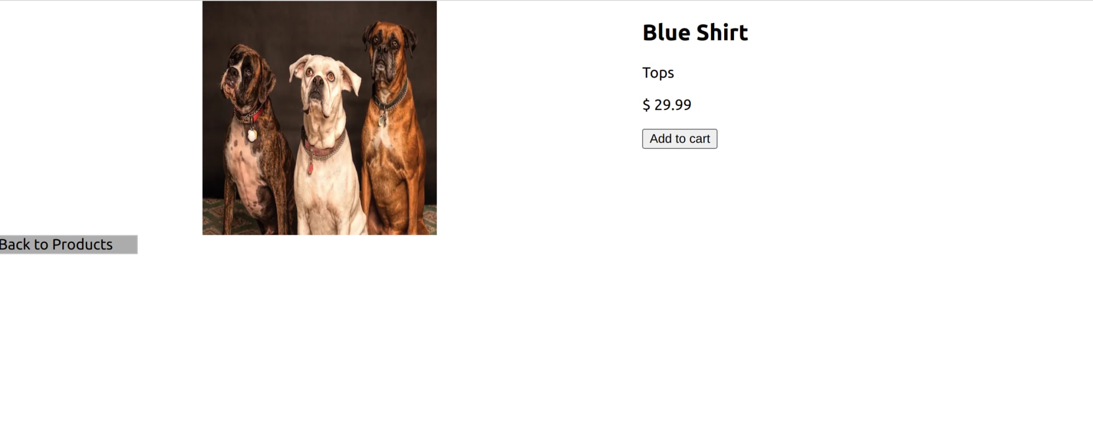
Task: Select the Blue Shirt product title
Action: (x=695, y=33)
